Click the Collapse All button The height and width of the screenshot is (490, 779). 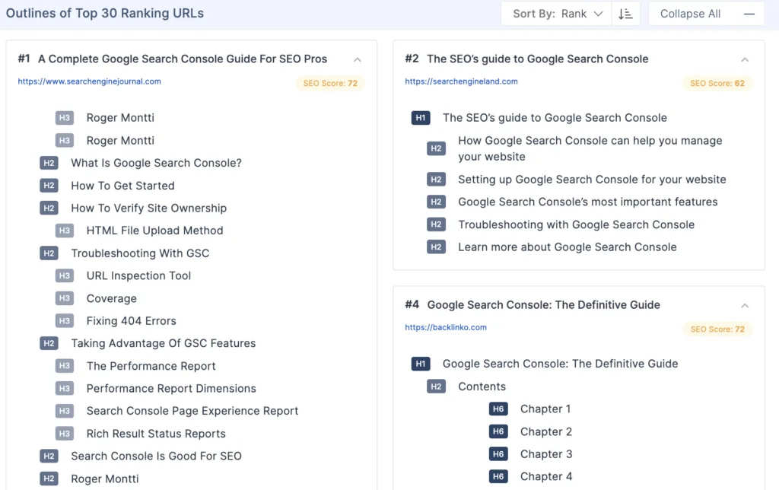point(706,14)
